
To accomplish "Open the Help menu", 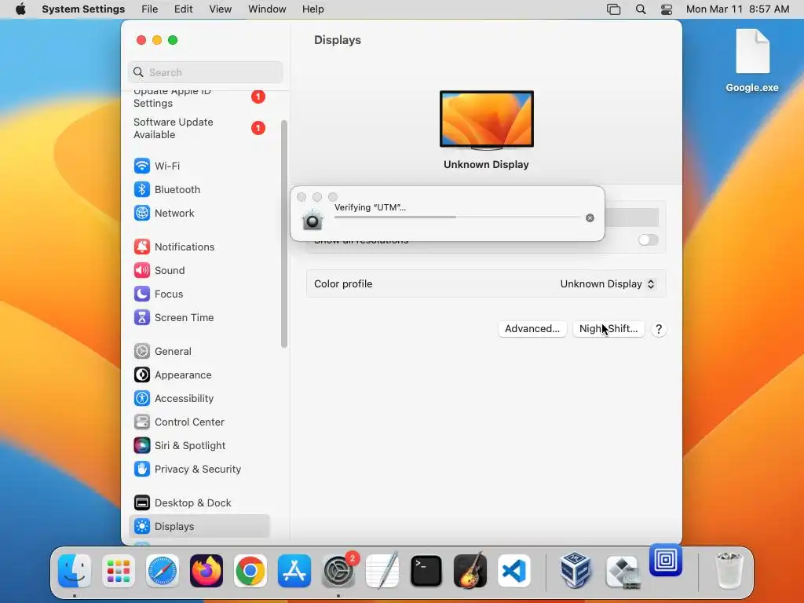I will 312,9.
